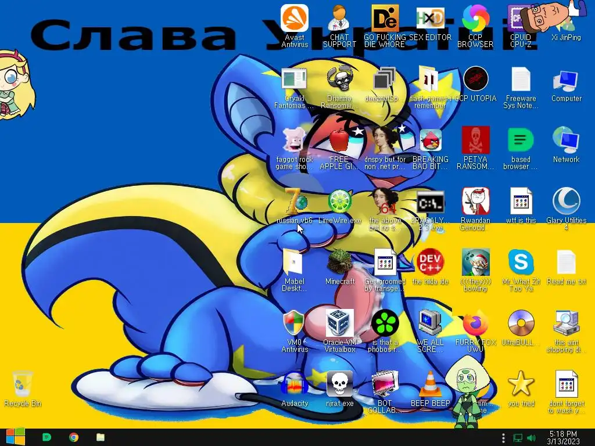Launch Oracle VM Virtualbox icon

pos(339,331)
